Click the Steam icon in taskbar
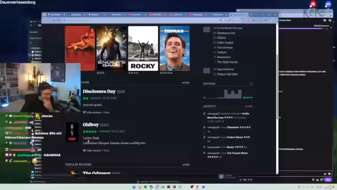The width and height of the screenshot is (337, 190). click(151, 187)
